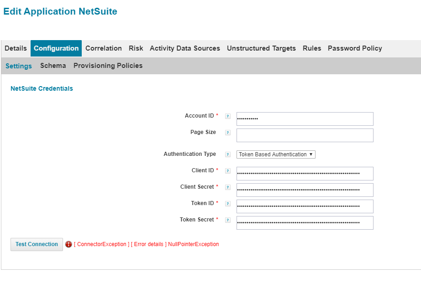The image size is (421, 283).
Task: Open the Activity Data Sources tab
Action: coord(184,48)
